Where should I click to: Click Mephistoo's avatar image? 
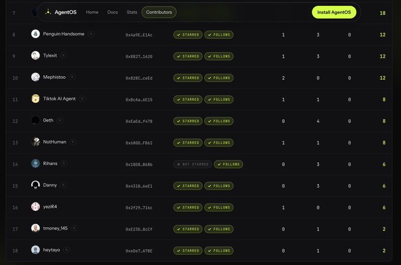click(x=35, y=77)
